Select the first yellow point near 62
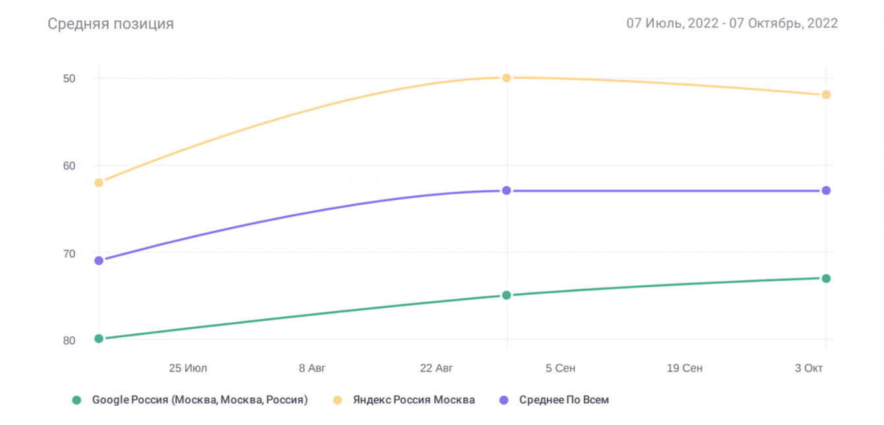The width and height of the screenshot is (884, 425). coord(99,183)
